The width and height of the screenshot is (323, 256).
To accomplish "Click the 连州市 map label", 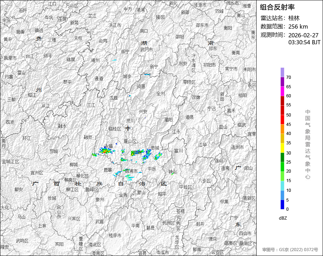I will [x=237, y=147].
